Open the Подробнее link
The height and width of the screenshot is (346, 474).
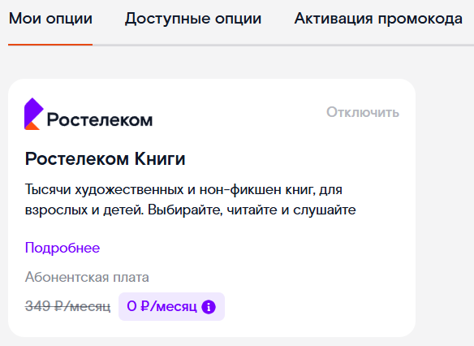62,248
